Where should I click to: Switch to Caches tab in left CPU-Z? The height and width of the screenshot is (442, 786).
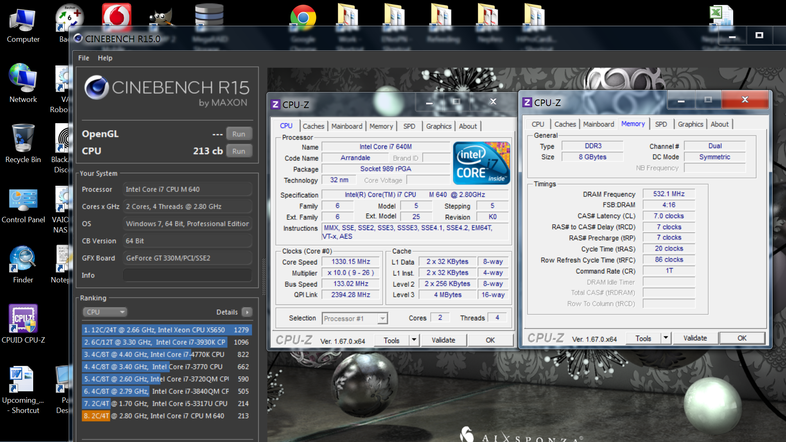coord(313,126)
